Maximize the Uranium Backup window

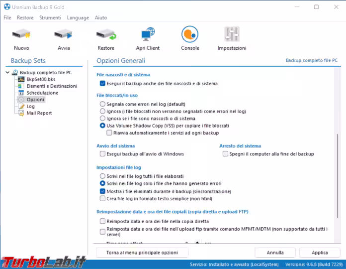coord(317,7)
